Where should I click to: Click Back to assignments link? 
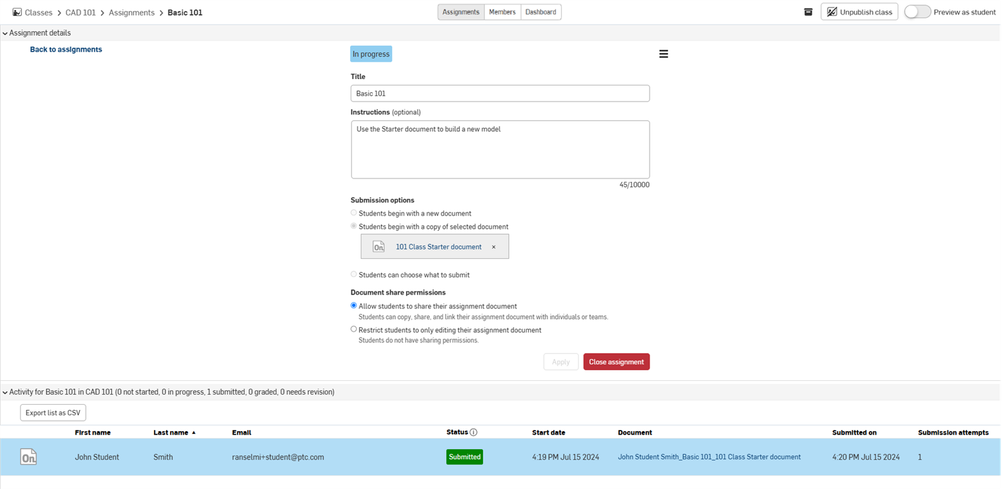66,50
